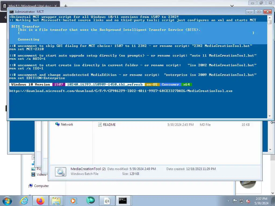275x206 pixels.
Task: Select the Mini 8.1 browser tab
Action: 30,6
